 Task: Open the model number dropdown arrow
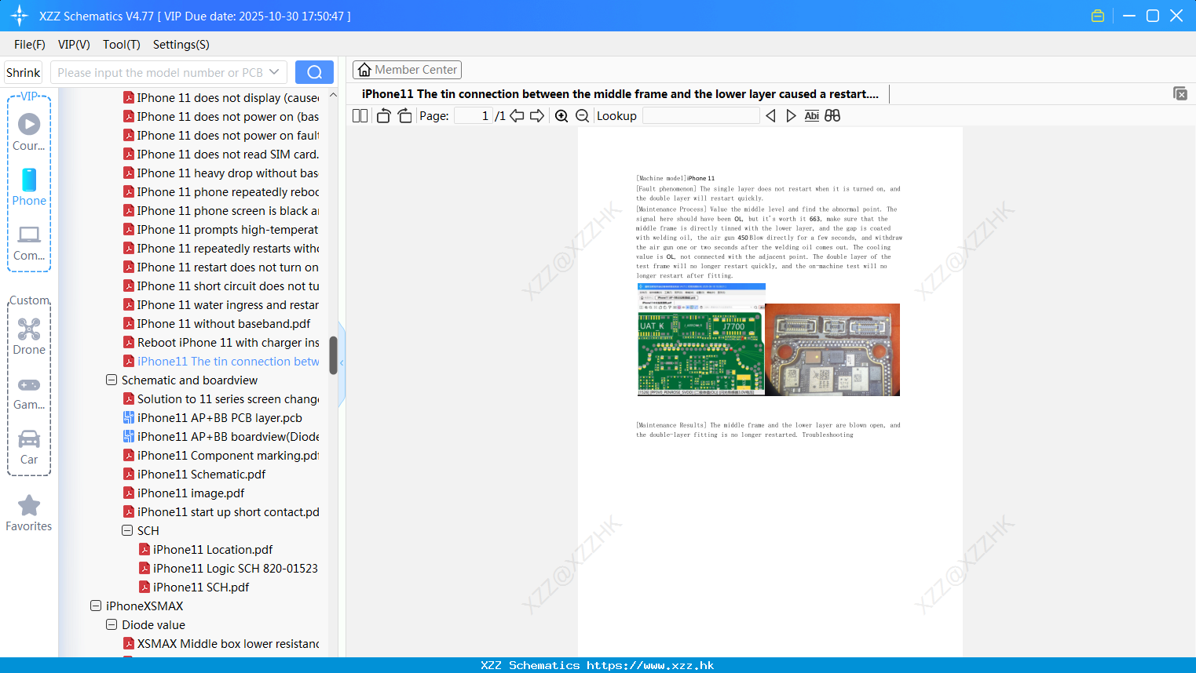coord(274,72)
